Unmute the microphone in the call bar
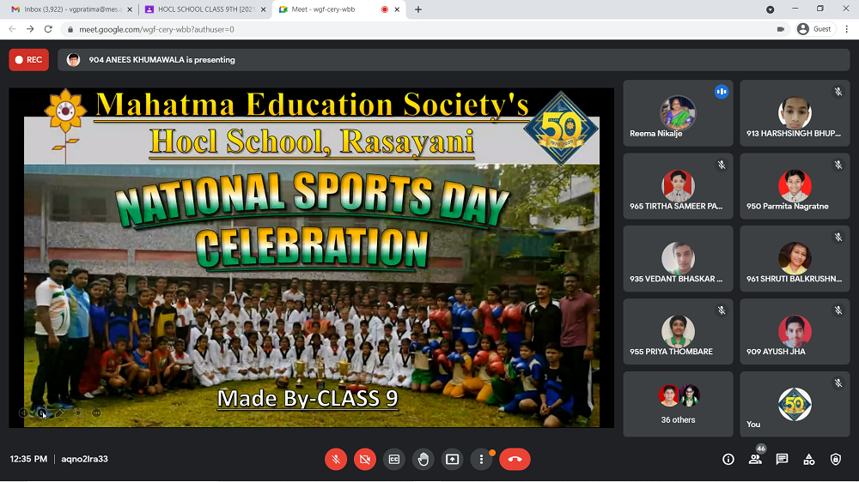The width and height of the screenshot is (859, 482). pyautogui.click(x=336, y=459)
